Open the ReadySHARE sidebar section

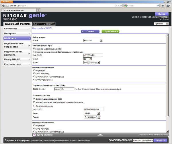point(17,60)
